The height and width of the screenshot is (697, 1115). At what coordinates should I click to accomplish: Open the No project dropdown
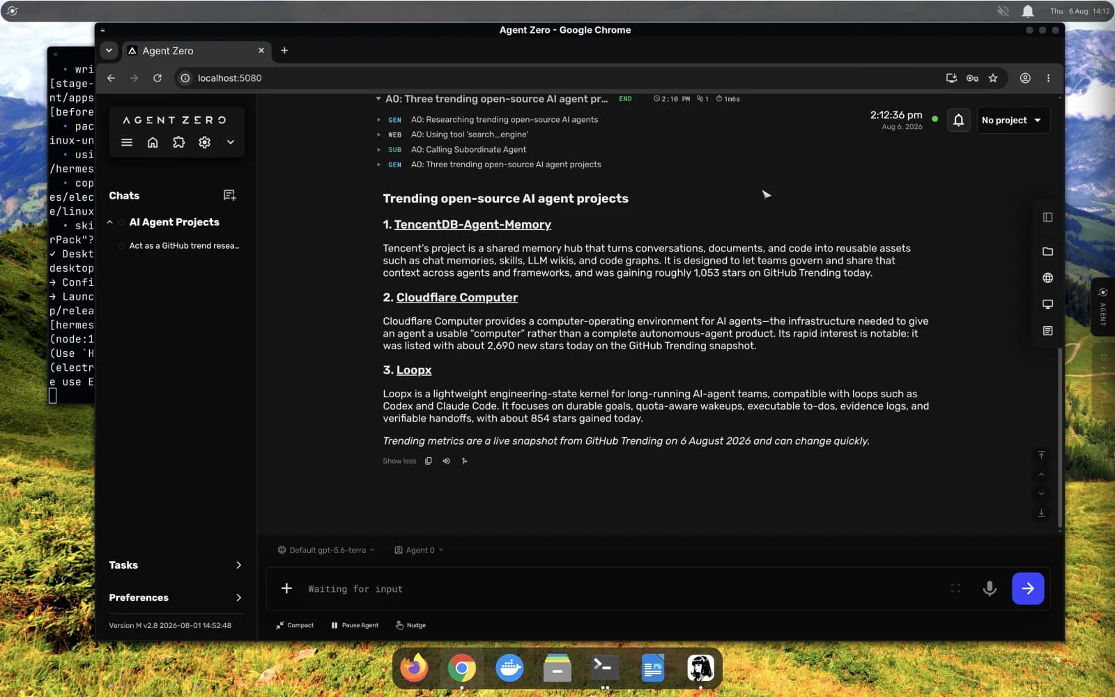click(1013, 120)
